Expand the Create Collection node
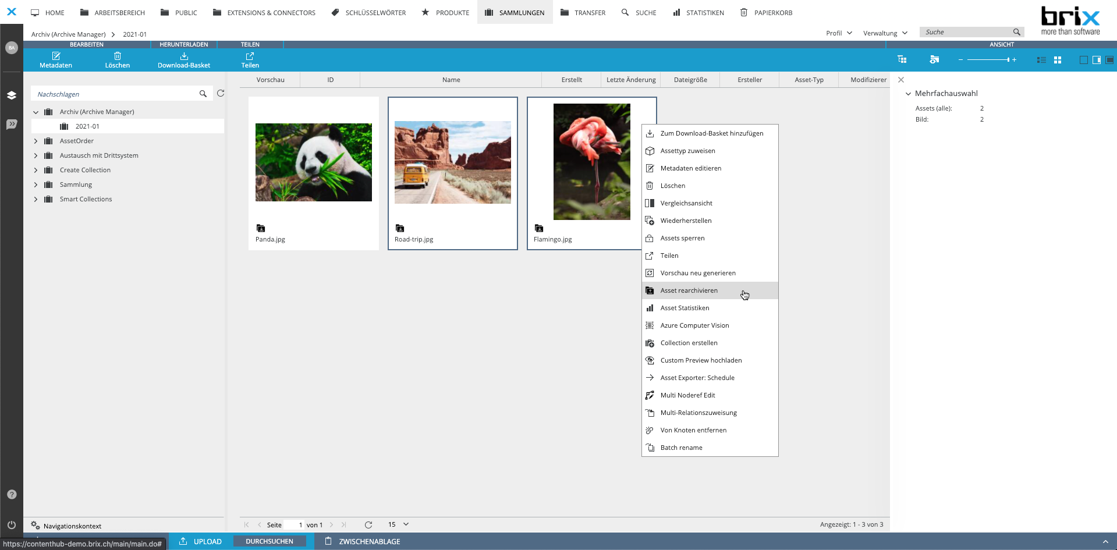The height and width of the screenshot is (550, 1117). (36, 170)
